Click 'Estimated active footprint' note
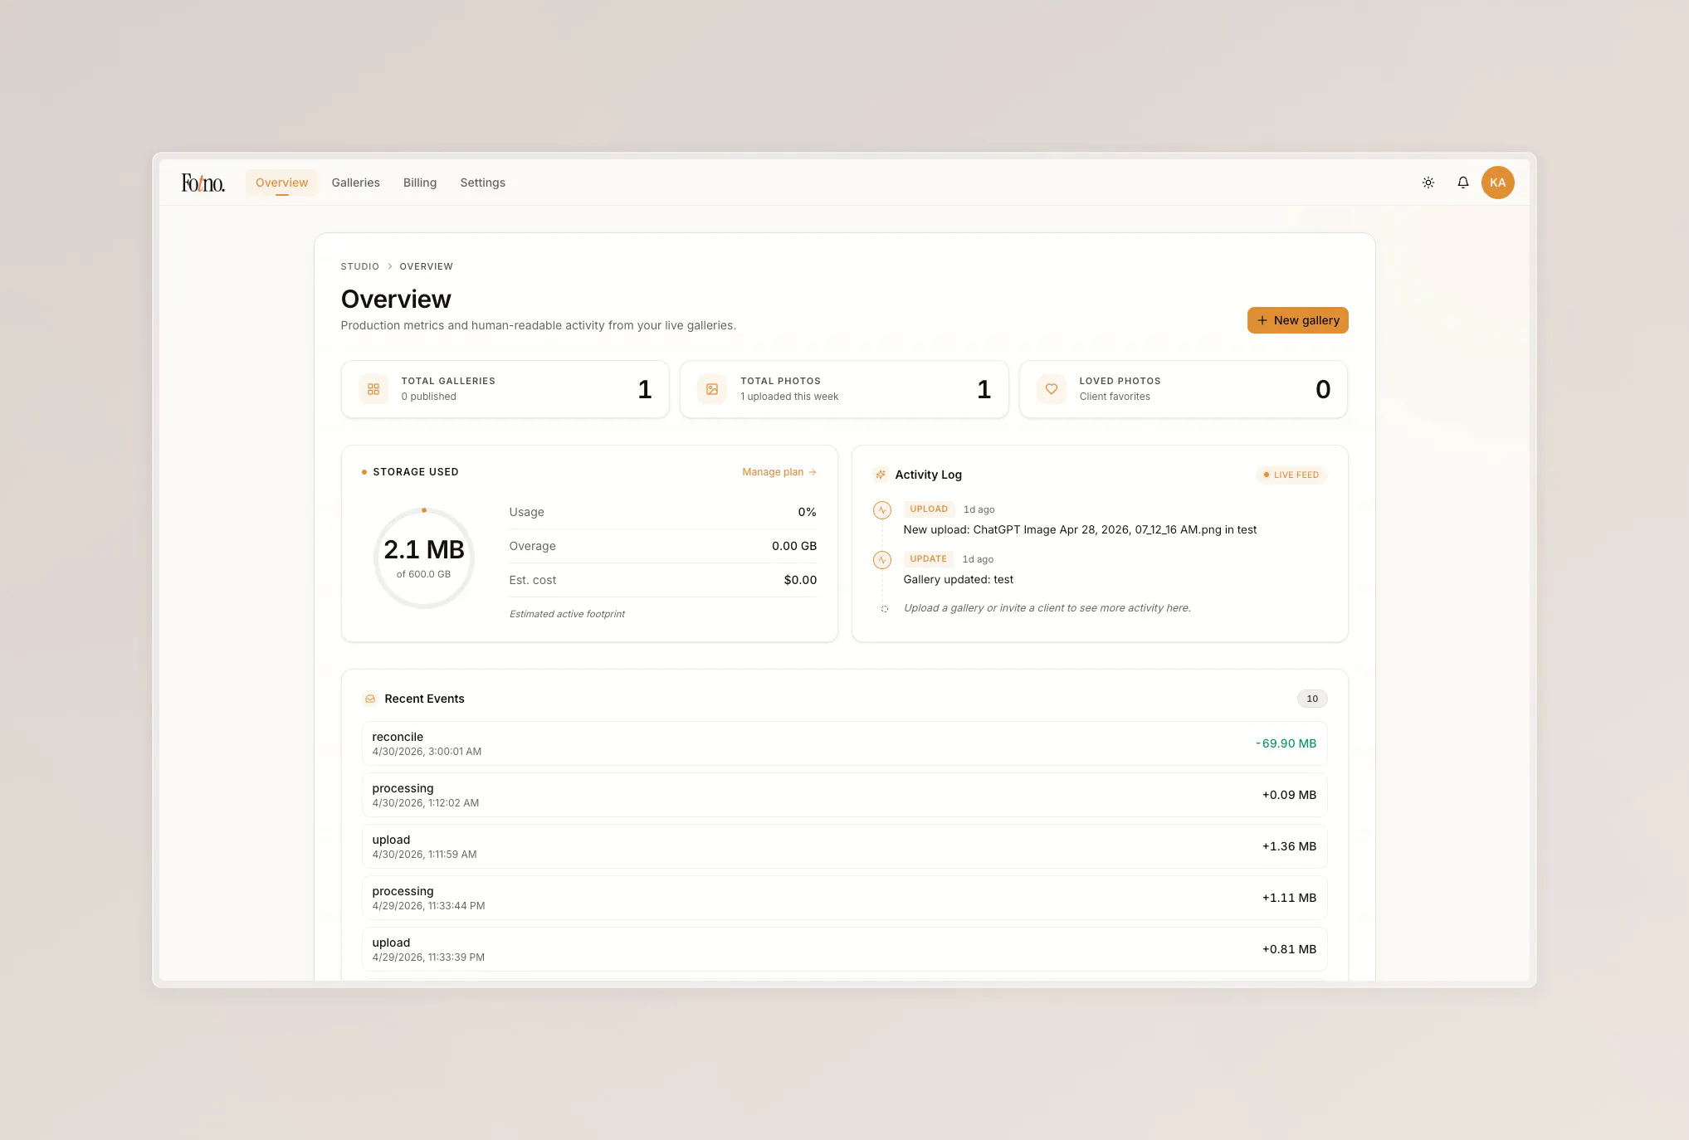Image resolution: width=1689 pixels, height=1140 pixels. 567,614
